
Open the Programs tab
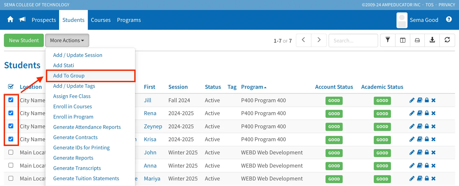(129, 20)
